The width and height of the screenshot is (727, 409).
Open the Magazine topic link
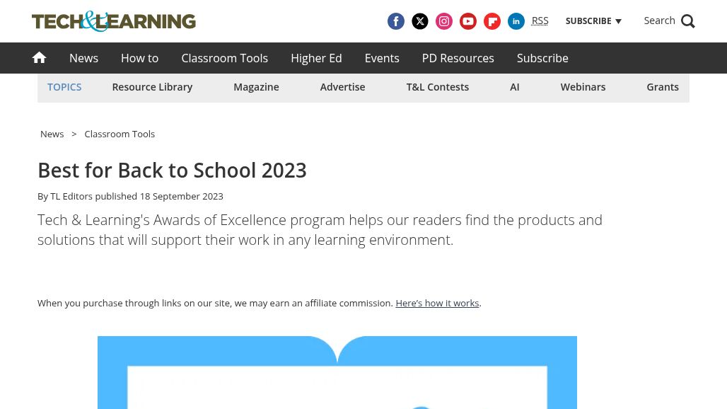(256, 87)
